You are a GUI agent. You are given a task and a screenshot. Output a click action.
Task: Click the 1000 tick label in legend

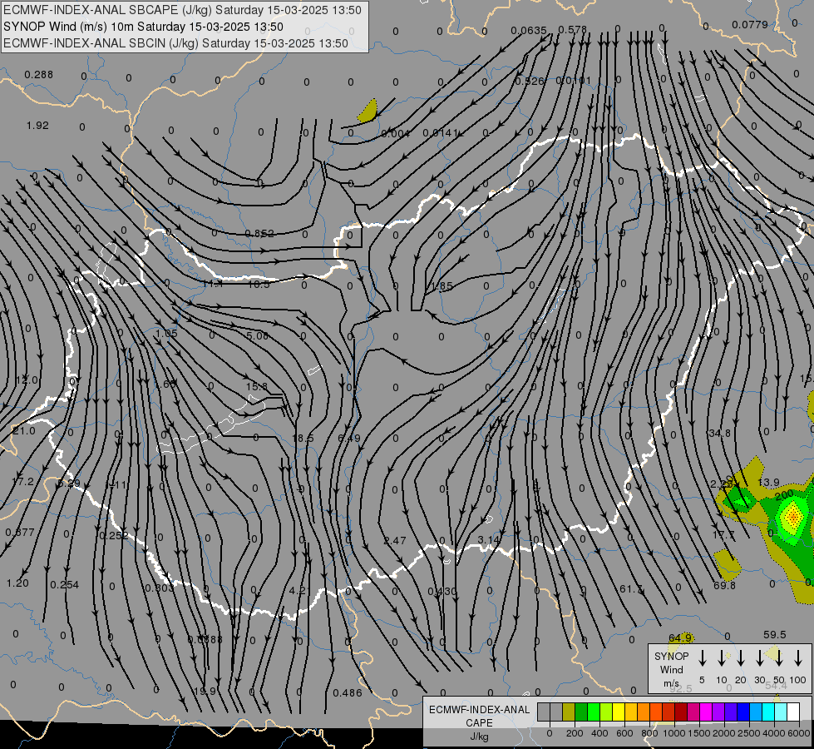(673, 733)
